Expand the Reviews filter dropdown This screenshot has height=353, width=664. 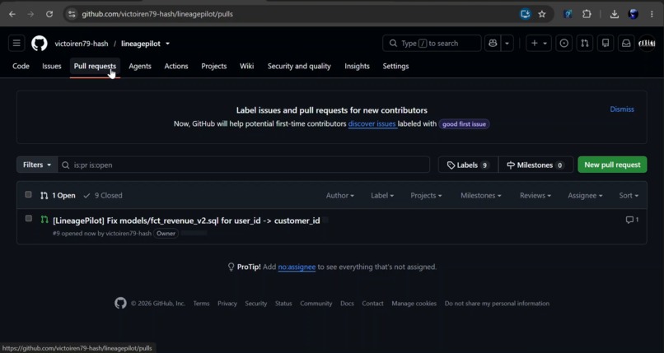click(535, 195)
